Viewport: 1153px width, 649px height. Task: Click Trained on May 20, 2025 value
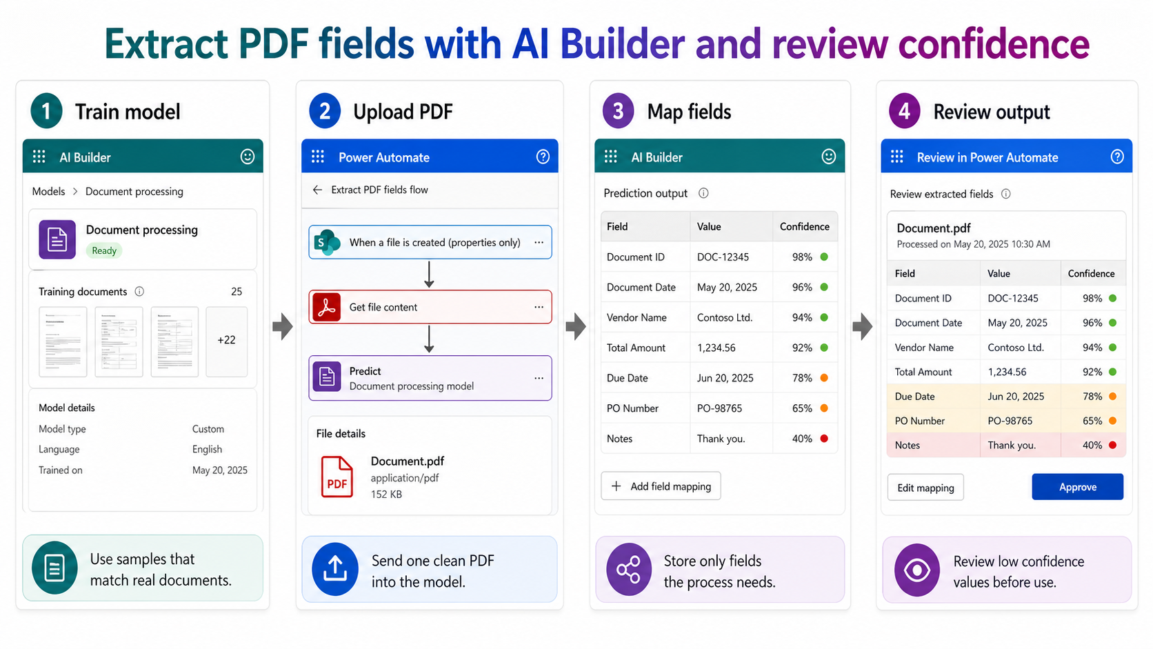(x=220, y=470)
